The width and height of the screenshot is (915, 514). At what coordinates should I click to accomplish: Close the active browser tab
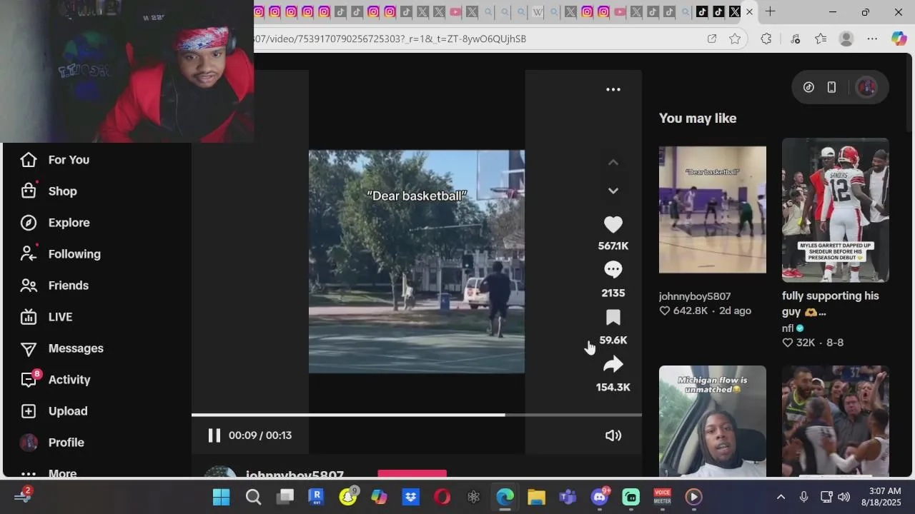(749, 11)
